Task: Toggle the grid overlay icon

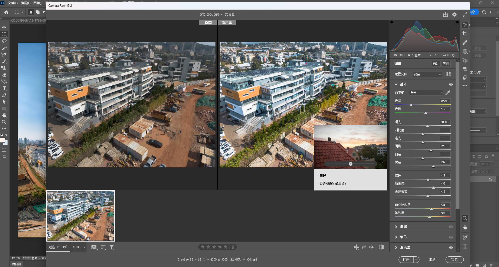Action: pyautogui.click(x=465, y=247)
